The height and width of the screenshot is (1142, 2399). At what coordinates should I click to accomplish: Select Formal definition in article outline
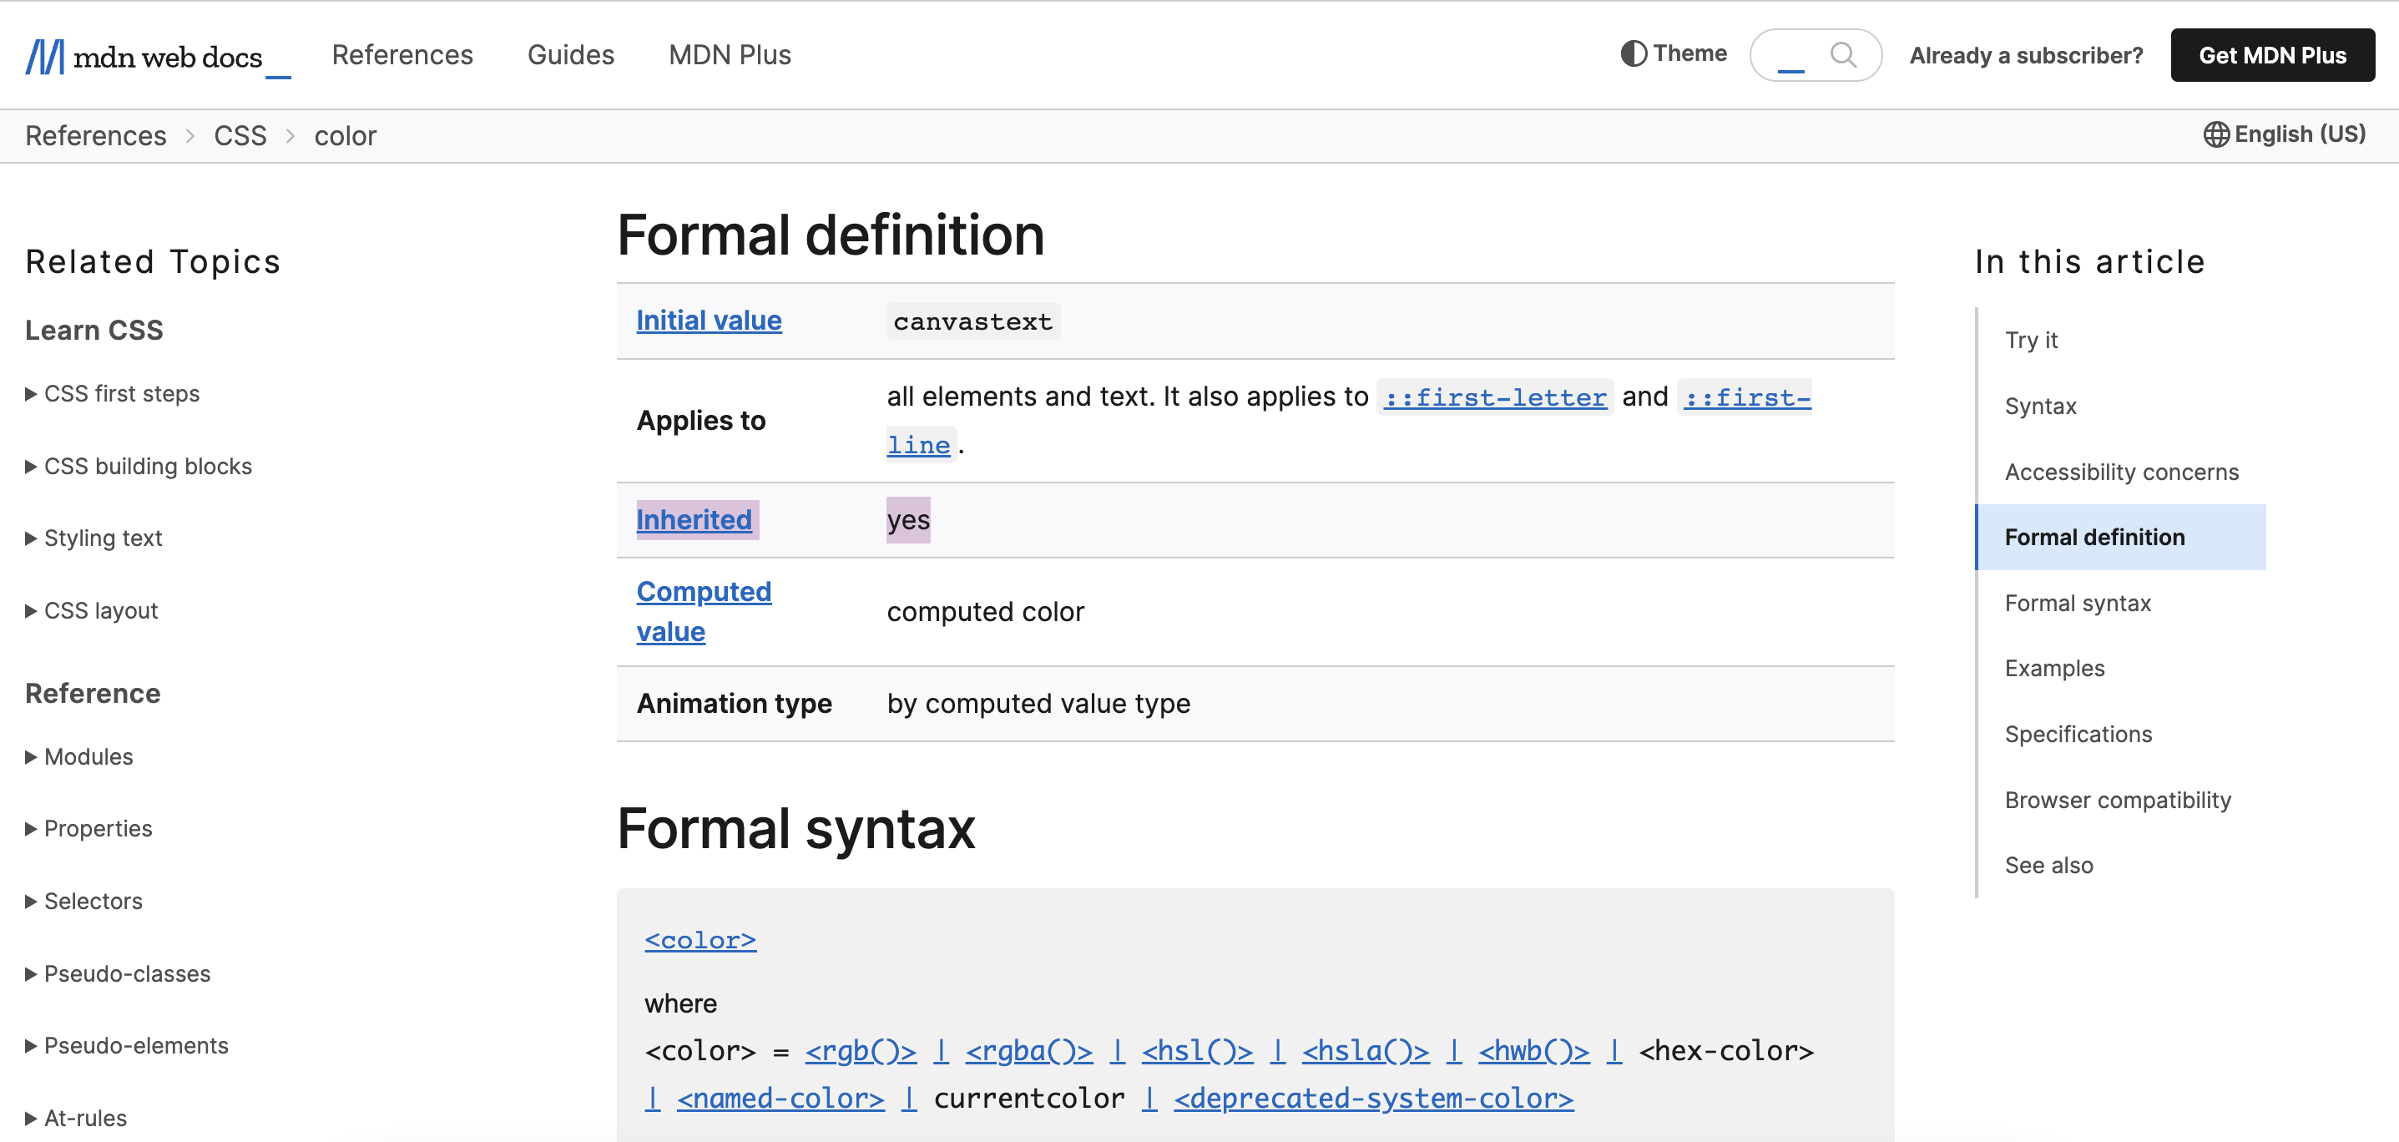click(2122, 538)
